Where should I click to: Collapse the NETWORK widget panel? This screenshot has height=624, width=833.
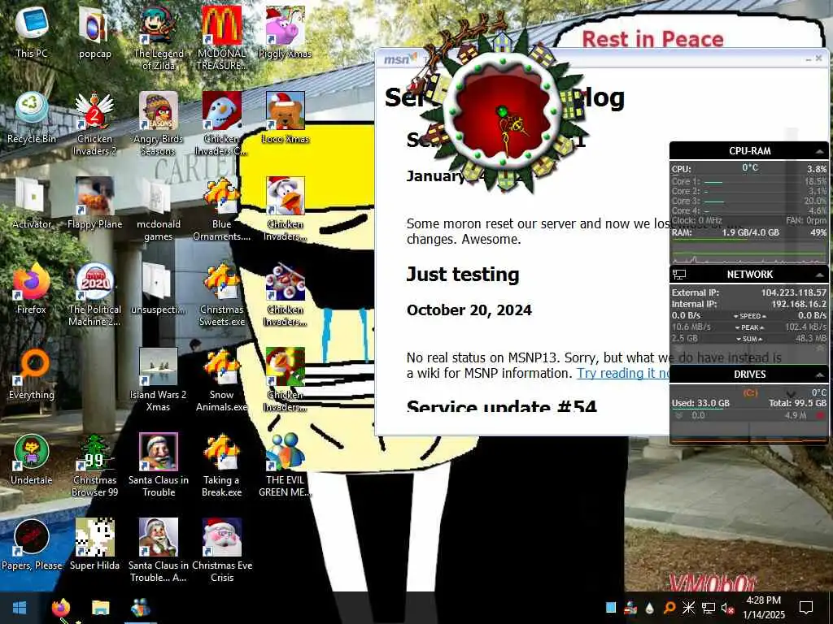(x=820, y=275)
